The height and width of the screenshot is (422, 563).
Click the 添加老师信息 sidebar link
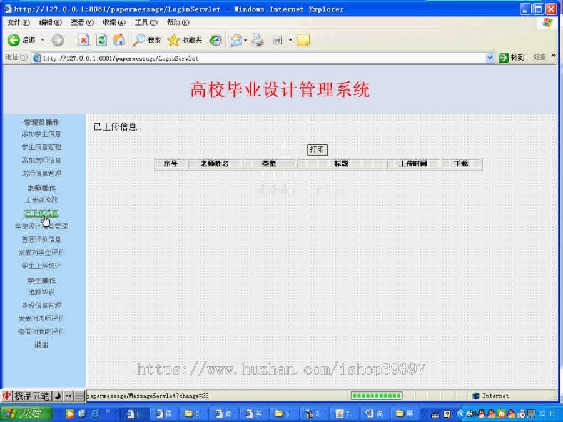(x=41, y=161)
